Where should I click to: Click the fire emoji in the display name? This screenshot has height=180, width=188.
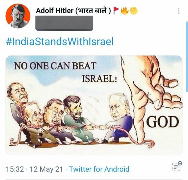pyautogui.click(x=125, y=11)
